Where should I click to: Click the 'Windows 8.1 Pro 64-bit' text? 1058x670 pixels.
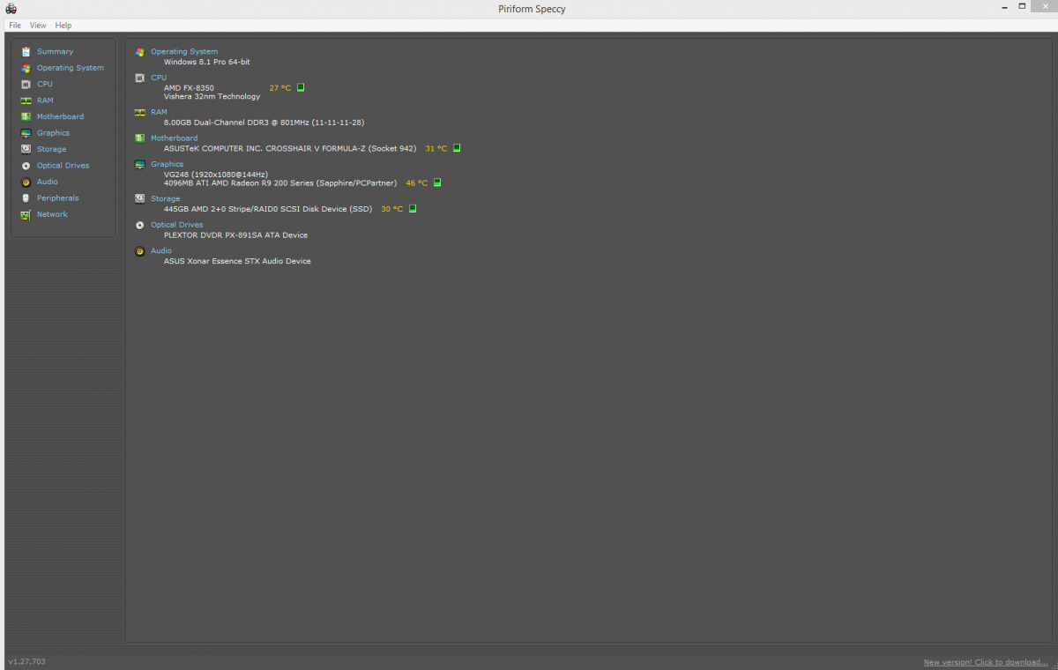[206, 62]
